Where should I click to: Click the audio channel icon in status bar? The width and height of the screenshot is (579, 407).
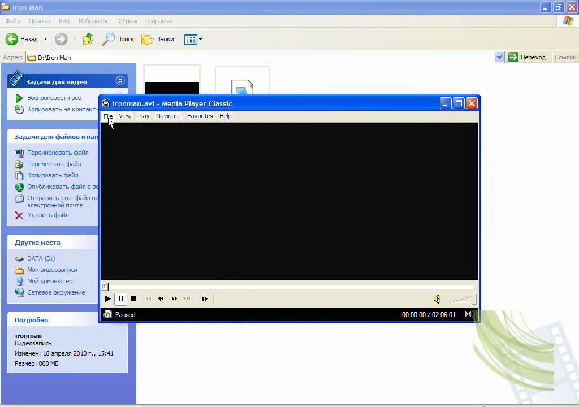[x=468, y=314]
